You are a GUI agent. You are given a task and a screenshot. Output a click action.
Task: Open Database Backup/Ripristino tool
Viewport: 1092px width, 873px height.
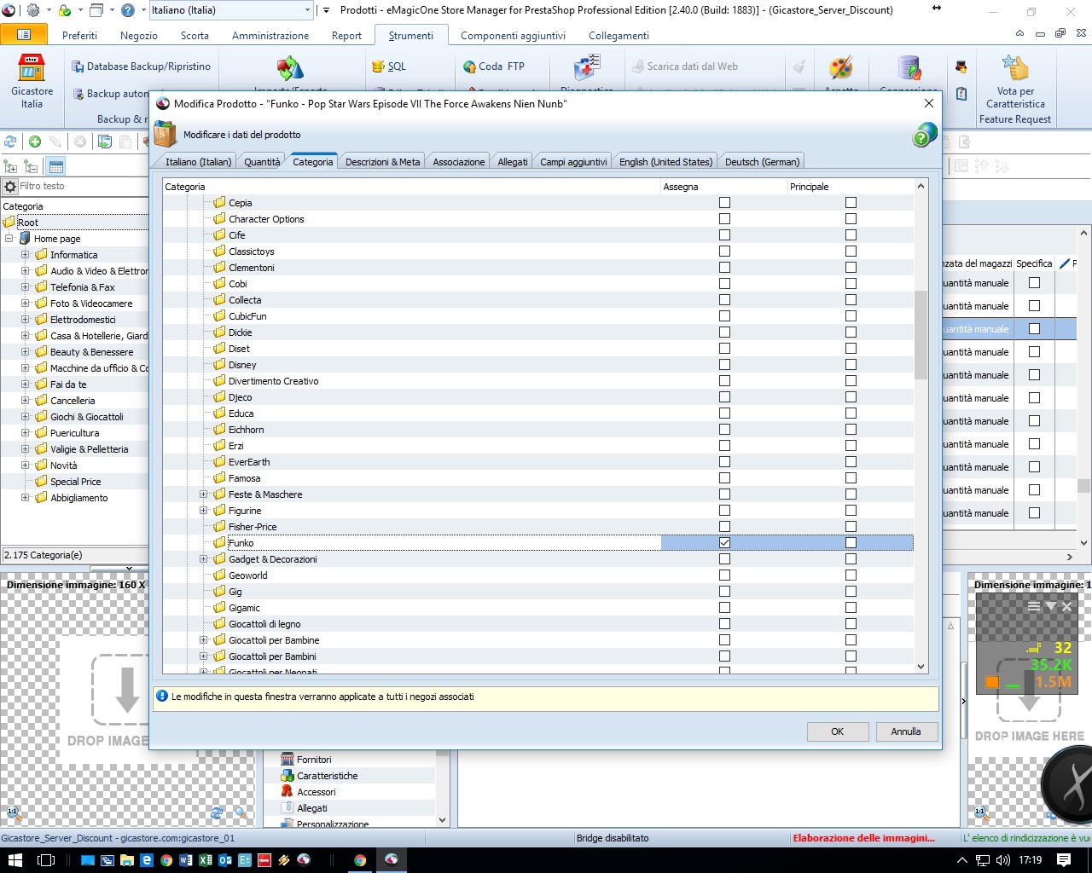point(141,66)
